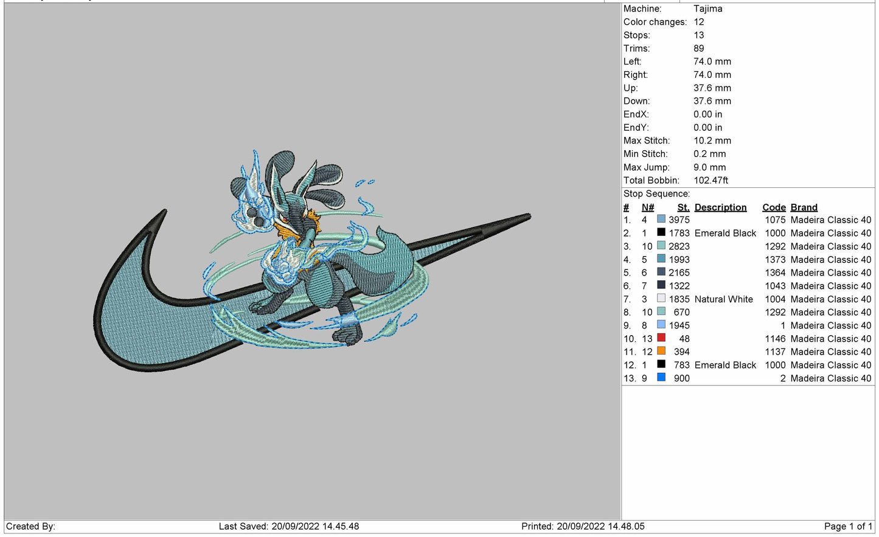
Task: Click the Page 1 of 1 indicator
Action: [847, 526]
